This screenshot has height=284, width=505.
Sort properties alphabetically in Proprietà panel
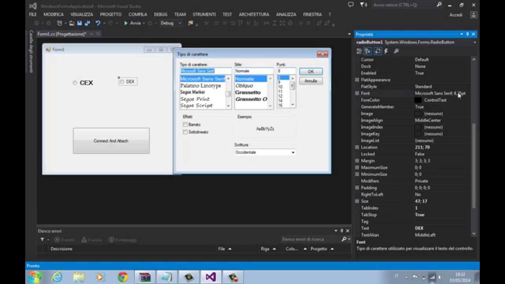(x=367, y=51)
